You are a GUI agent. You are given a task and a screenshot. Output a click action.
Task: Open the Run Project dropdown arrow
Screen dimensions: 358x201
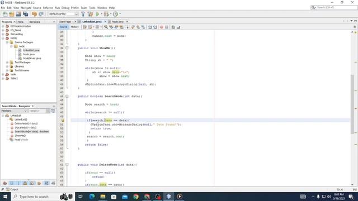pos(102,14)
